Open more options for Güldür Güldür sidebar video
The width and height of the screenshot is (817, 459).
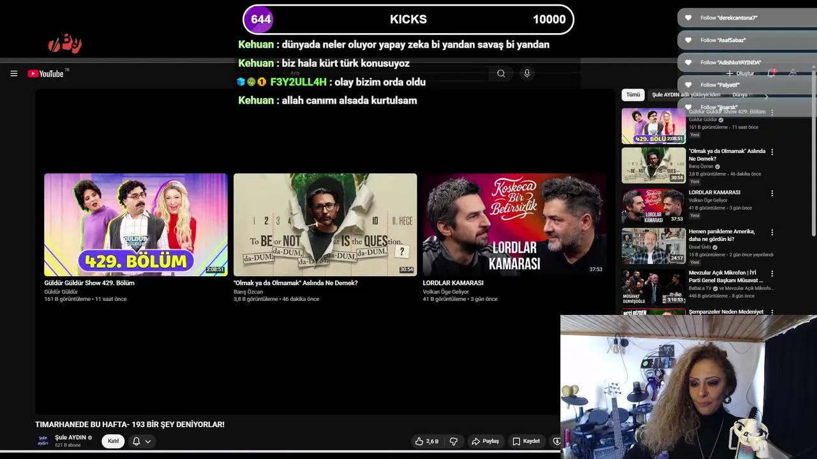772,112
